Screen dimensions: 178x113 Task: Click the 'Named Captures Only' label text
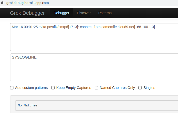point(117,88)
